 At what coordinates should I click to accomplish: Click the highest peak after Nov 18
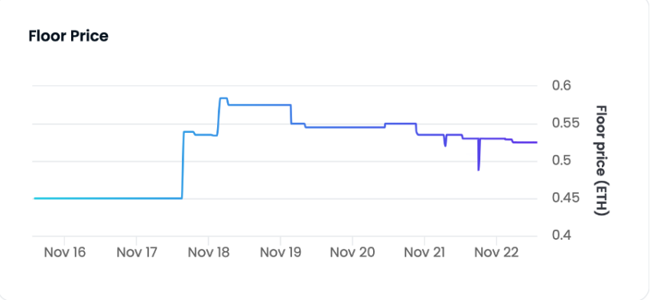(223, 98)
